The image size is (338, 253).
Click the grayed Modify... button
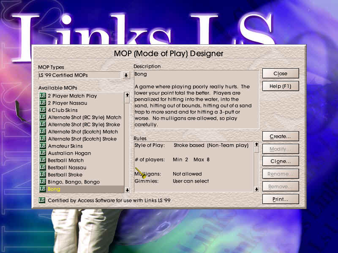pyautogui.click(x=281, y=149)
